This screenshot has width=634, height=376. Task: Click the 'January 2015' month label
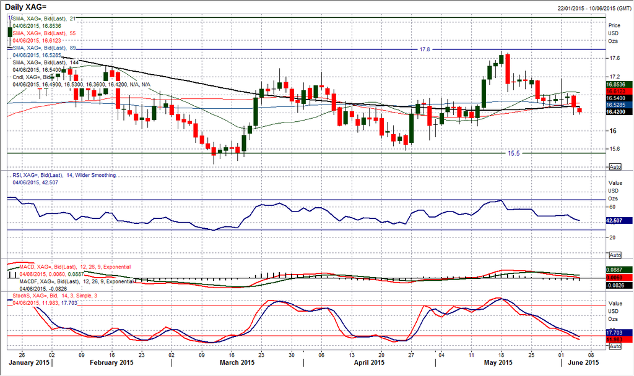pos(29,362)
